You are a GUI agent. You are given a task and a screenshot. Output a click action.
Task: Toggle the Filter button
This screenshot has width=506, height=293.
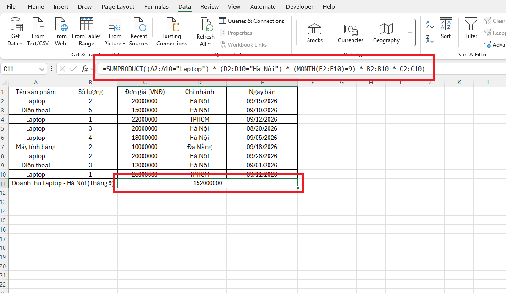point(471,28)
